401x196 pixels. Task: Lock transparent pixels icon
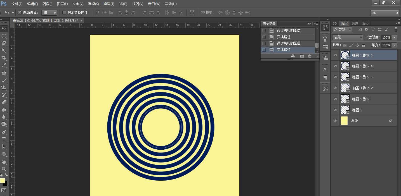[x=345, y=45]
